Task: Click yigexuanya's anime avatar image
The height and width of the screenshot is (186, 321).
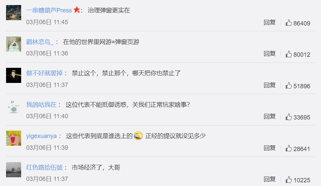Action: pos(13,138)
